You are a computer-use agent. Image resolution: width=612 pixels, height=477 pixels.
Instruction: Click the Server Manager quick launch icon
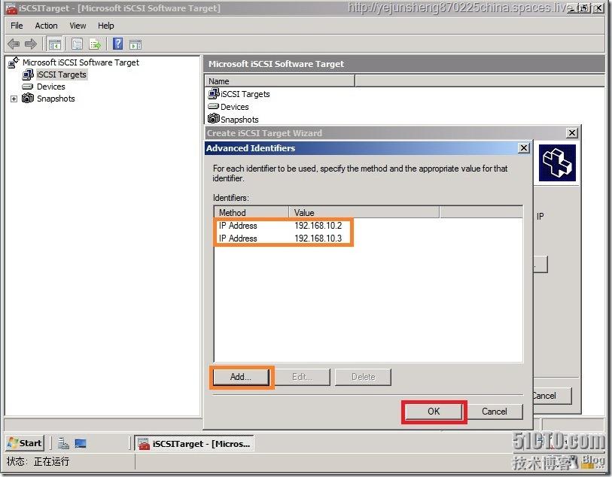[x=63, y=443]
